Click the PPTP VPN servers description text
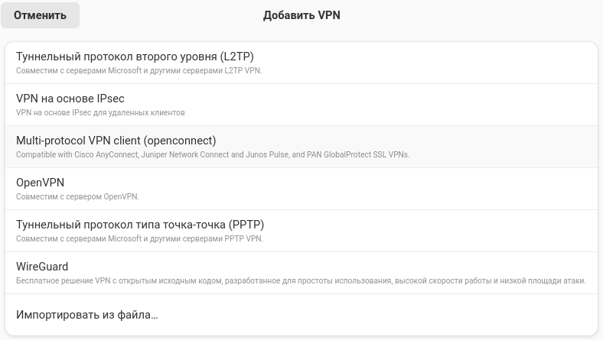603x340 pixels. click(x=139, y=239)
